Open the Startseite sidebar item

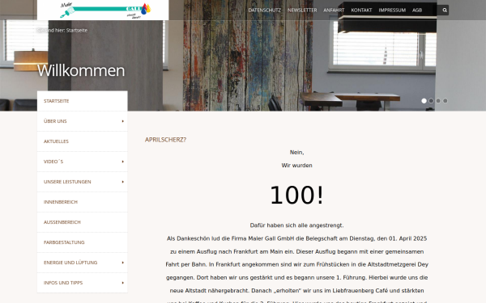point(82,101)
